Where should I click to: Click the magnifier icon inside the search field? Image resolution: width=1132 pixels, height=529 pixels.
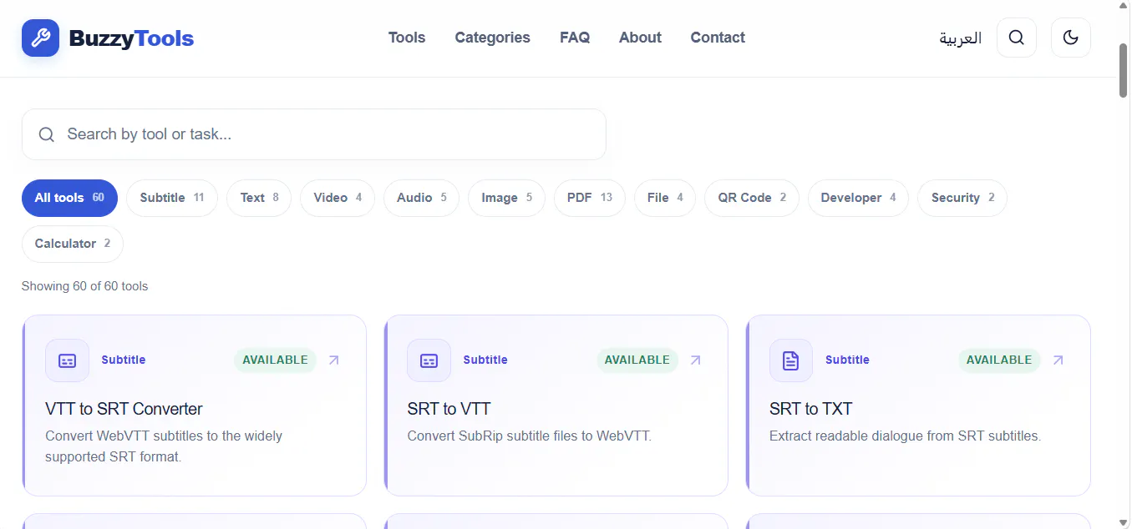[x=47, y=134]
